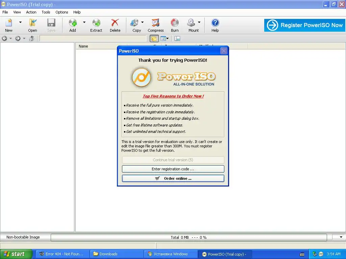The image size is (346, 259).
Task: Close the PowerISO trial dialog
Action: tap(224, 51)
